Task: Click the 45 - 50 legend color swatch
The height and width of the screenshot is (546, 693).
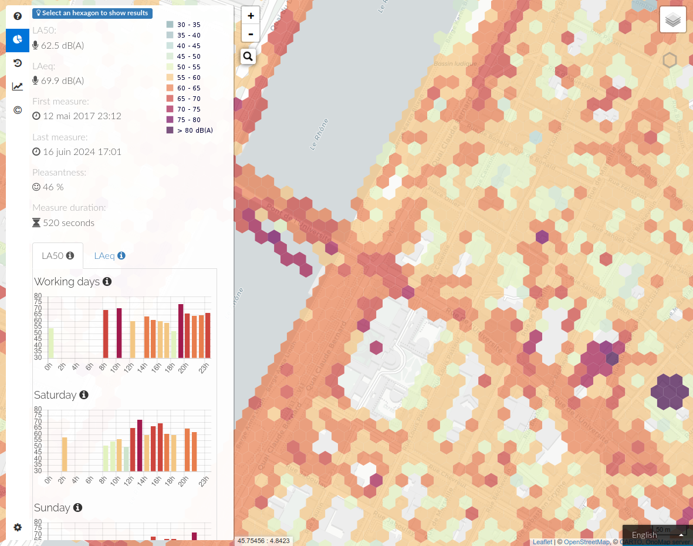Action: pyautogui.click(x=170, y=56)
